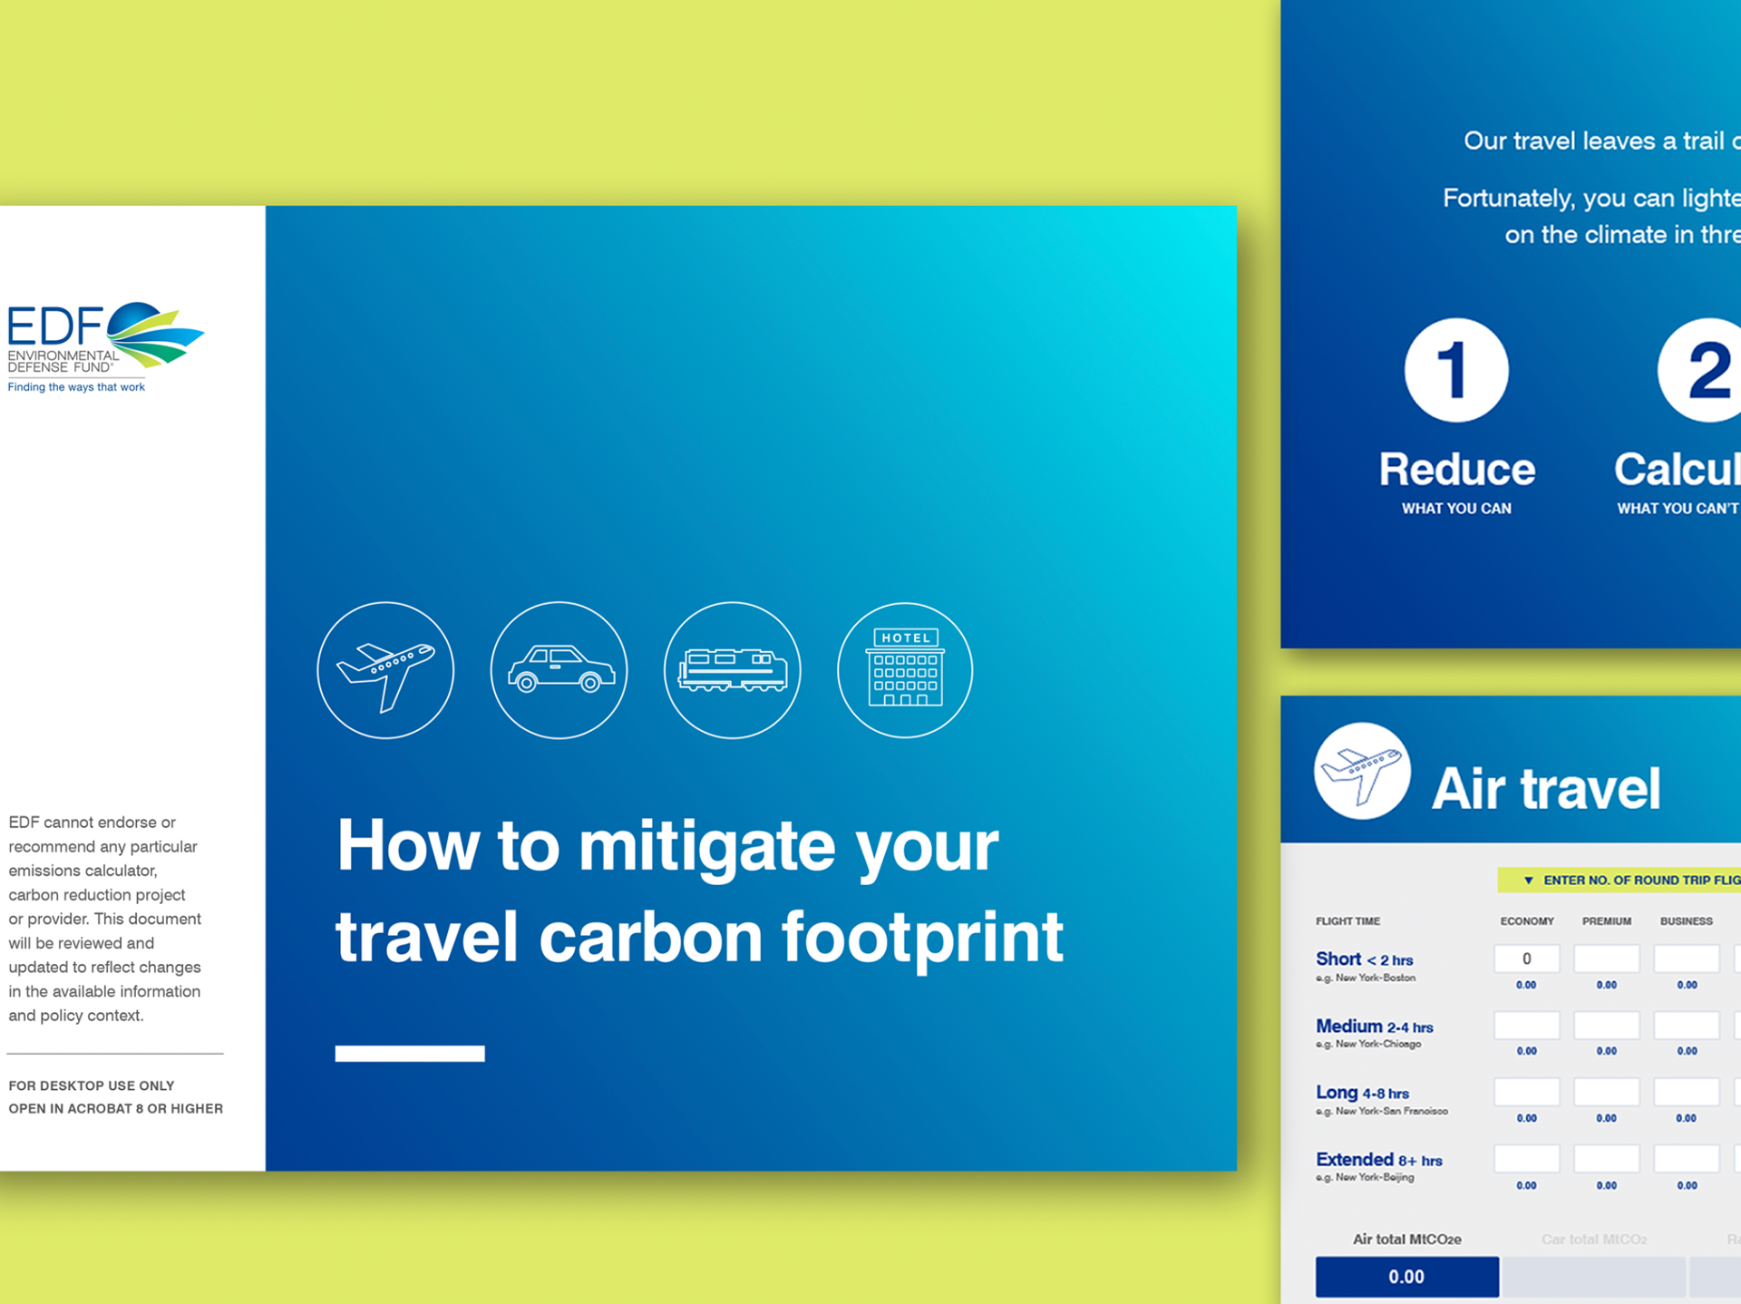Click Short flight Economy input field
Screen dimensions: 1741x1304
1527,959
